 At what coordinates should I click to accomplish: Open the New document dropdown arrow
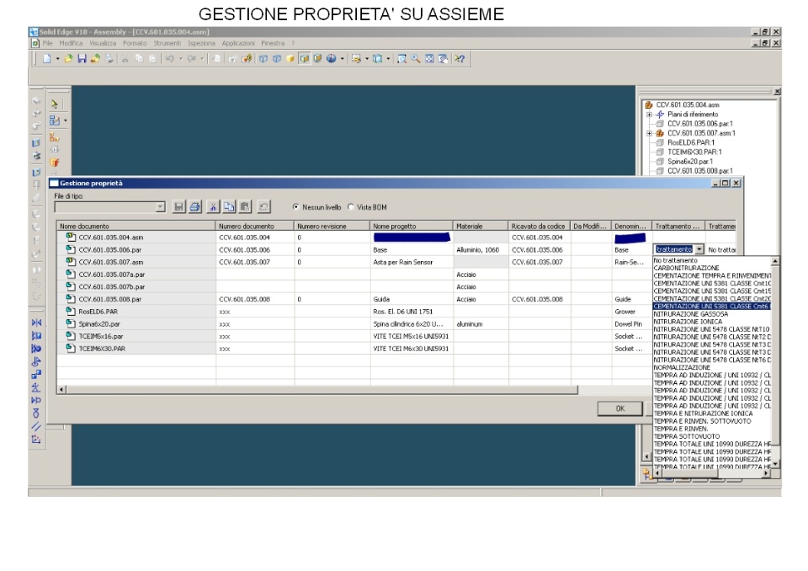point(58,59)
